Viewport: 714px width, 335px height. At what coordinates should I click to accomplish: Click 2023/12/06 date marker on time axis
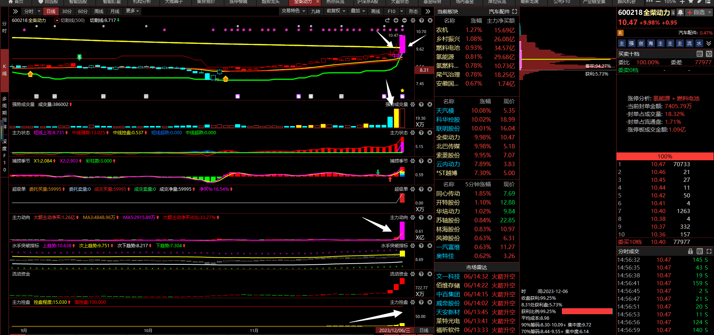pyautogui.click(x=395, y=330)
